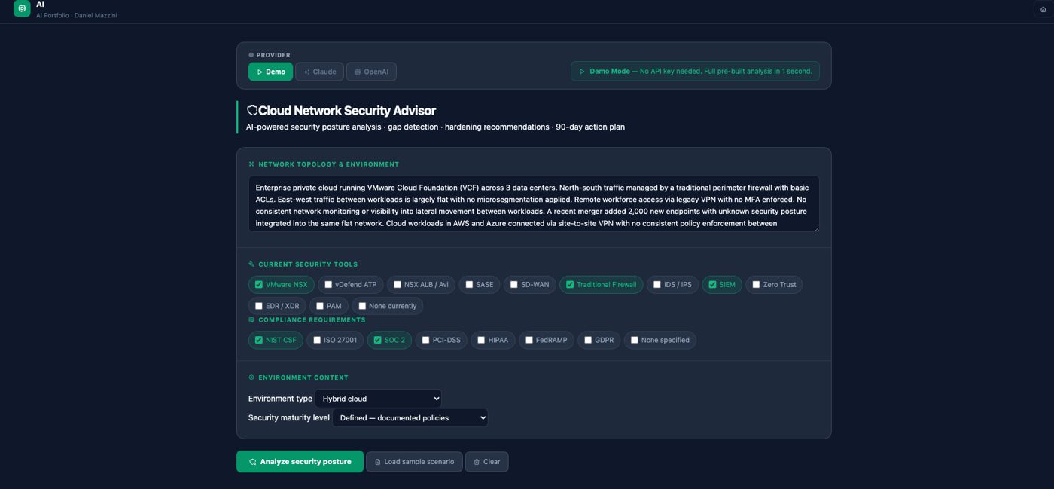Click the AI-powered security posture analysis tagline
The height and width of the screenshot is (489, 1054).
click(435, 127)
